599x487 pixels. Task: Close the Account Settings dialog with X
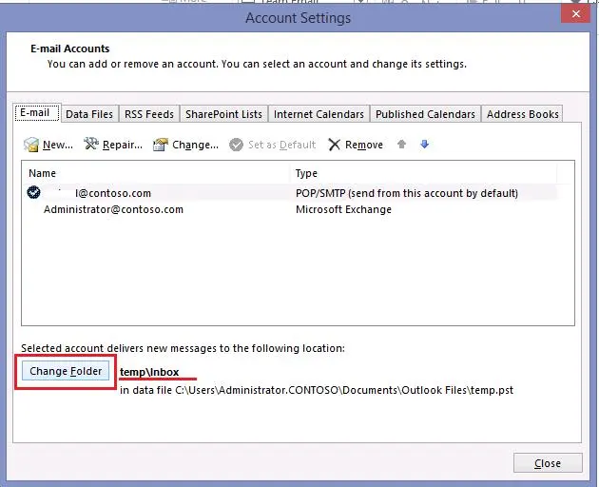[x=575, y=14]
